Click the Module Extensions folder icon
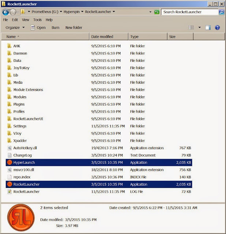The width and height of the screenshot is (226, 234). [x=10, y=90]
